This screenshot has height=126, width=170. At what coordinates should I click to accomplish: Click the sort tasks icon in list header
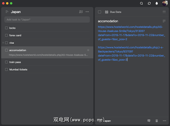(81, 12)
